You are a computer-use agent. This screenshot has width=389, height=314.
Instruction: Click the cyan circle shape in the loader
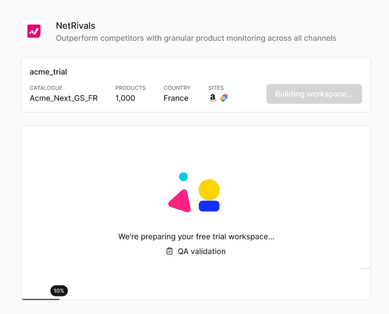(x=183, y=177)
